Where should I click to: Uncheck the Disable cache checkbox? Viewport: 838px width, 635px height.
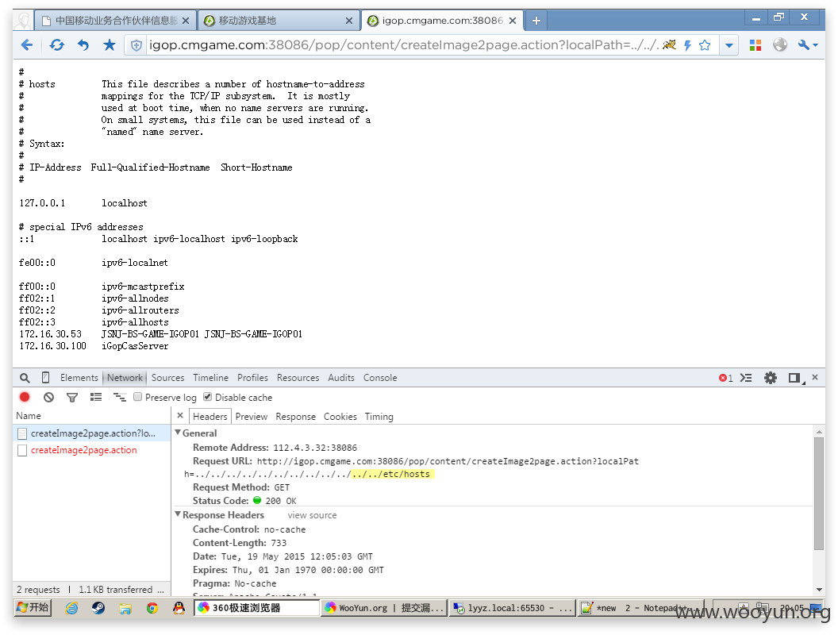tap(208, 397)
